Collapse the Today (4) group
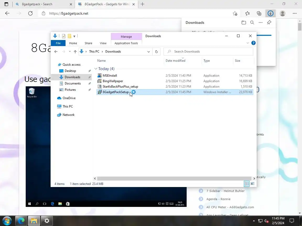Image resolution: width=302 pixels, height=226 pixels. click(96, 69)
